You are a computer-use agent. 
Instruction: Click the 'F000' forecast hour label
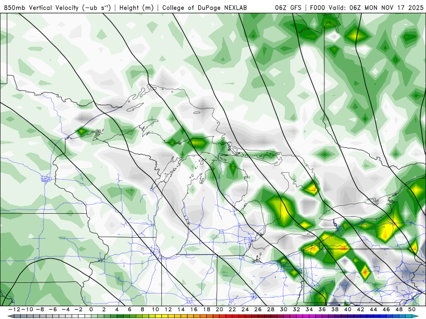[x=317, y=7]
